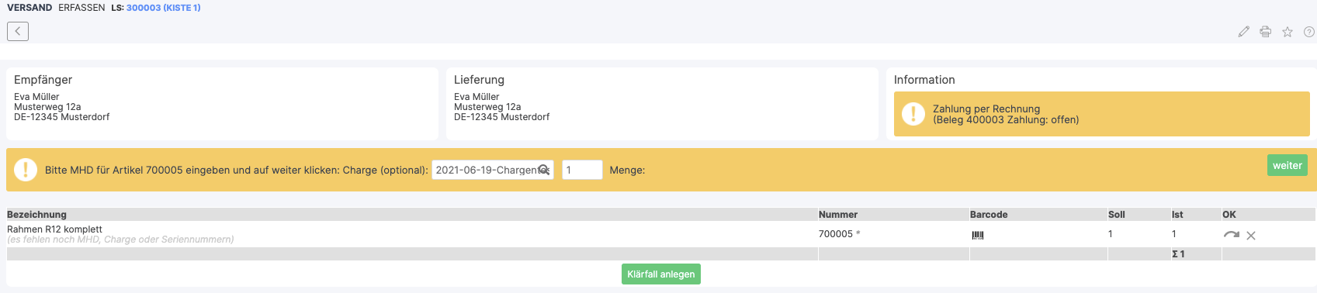The height and width of the screenshot is (293, 1317).
Task: Open the help question mark icon
Action: click(1308, 32)
